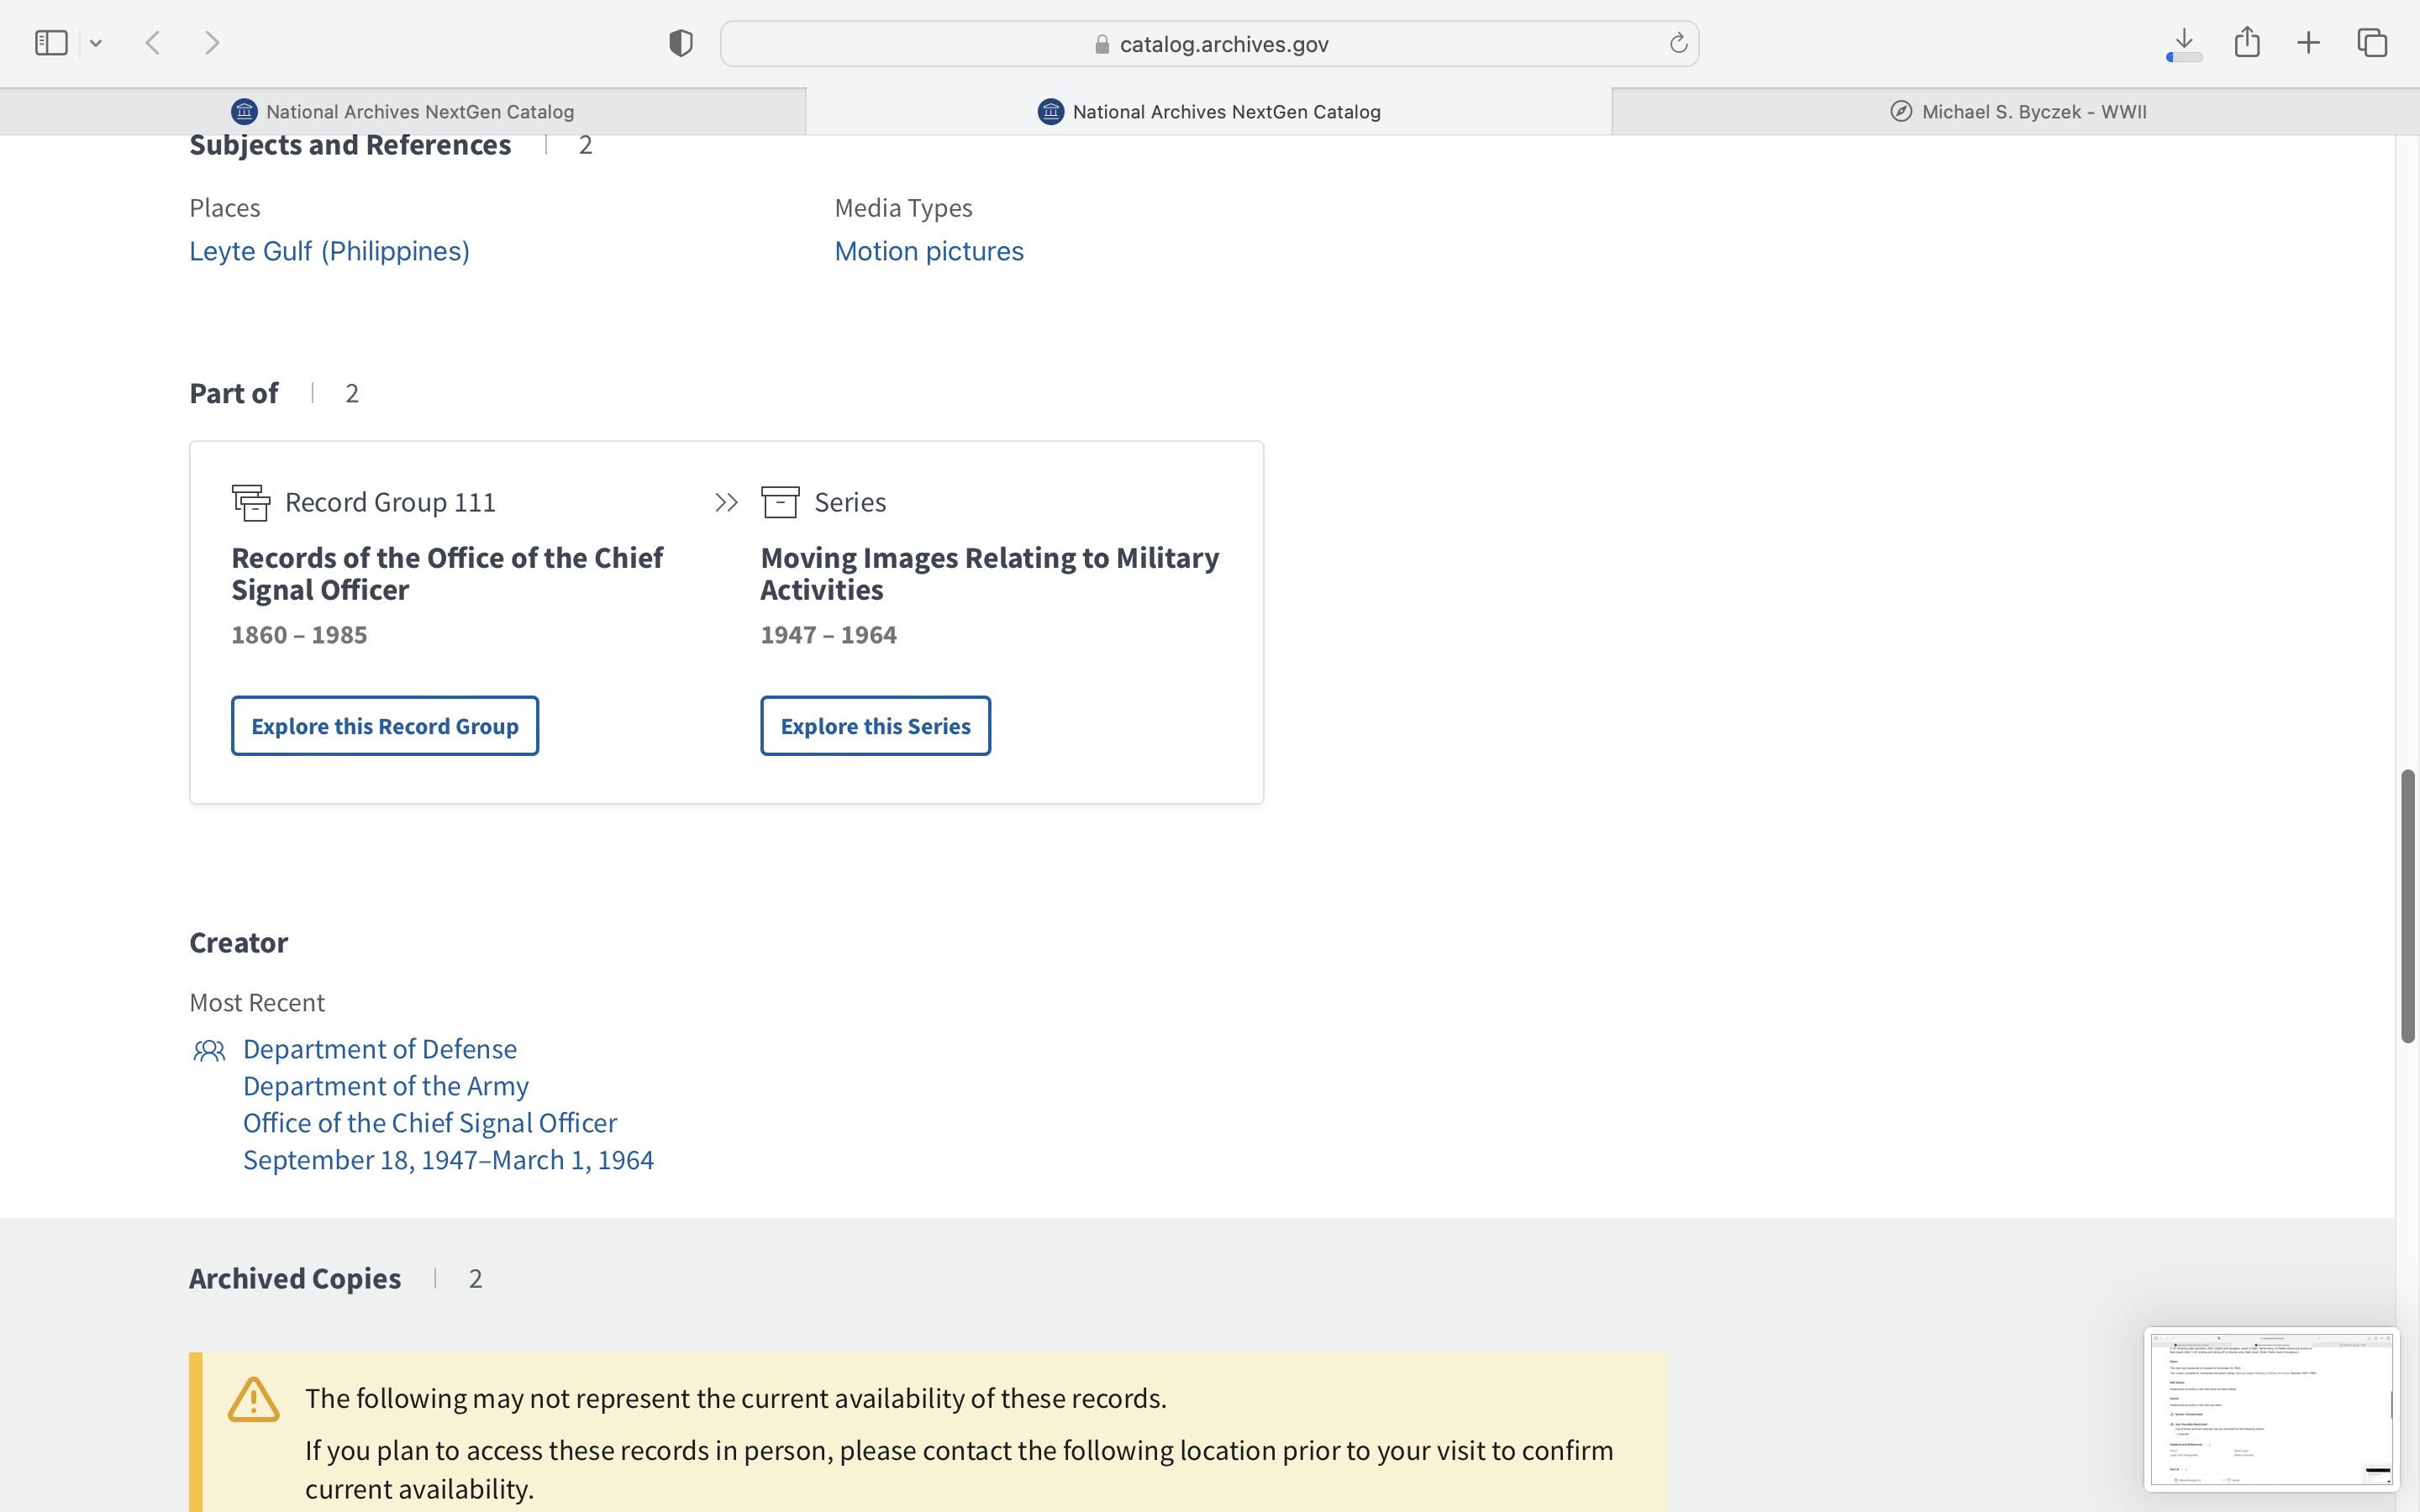Switch to the first National Archives NextGen Catalog tab

[403, 112]
